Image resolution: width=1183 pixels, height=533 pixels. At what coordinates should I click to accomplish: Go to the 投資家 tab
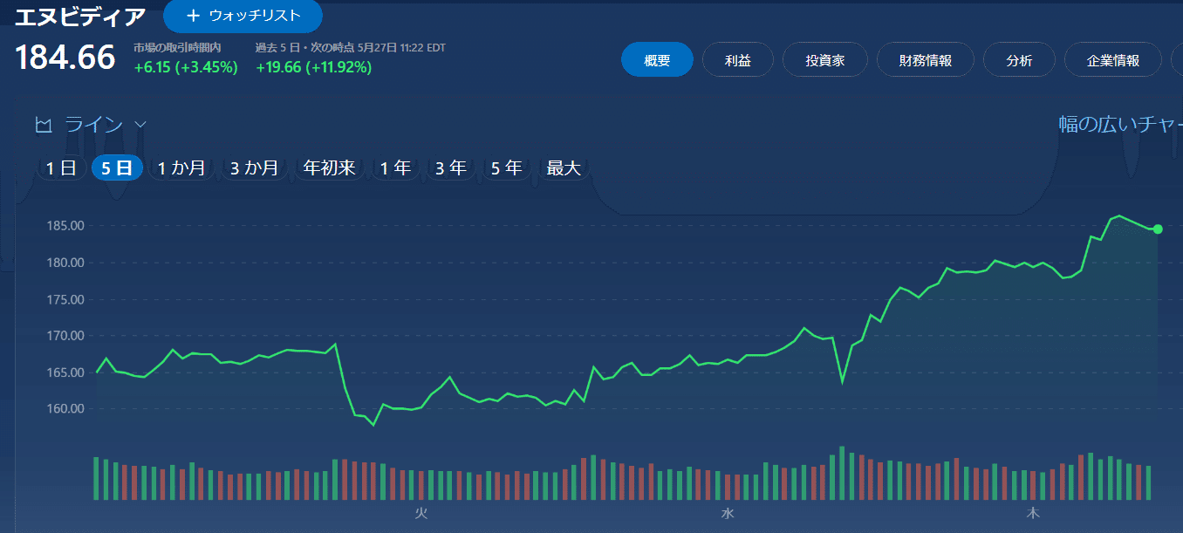(825, 60)
